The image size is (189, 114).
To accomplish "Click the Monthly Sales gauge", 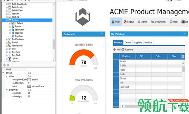I will (x=83, y=58).
